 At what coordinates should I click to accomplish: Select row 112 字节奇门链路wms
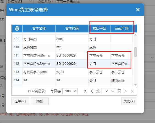pyautogui.click(x=72, y=64)
